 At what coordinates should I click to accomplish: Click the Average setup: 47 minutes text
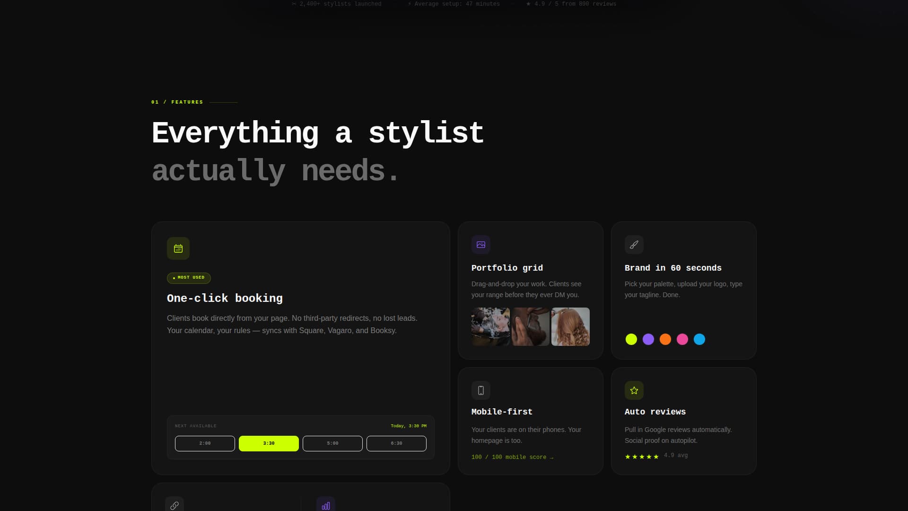[454, 4]
